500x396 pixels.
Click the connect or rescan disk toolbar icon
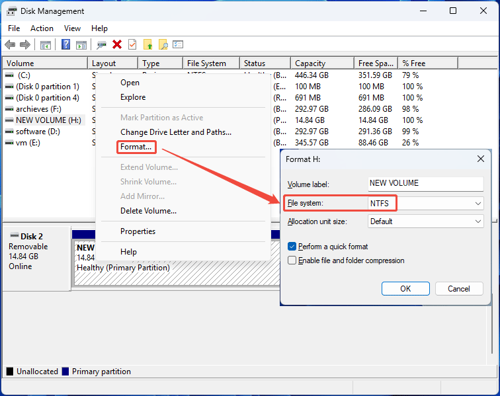[x=101, y=45]
